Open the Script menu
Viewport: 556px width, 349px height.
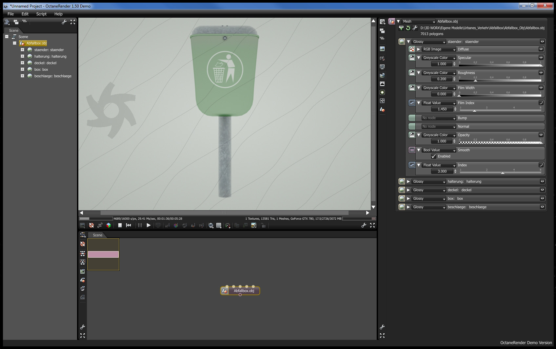(x=41, y=14)
